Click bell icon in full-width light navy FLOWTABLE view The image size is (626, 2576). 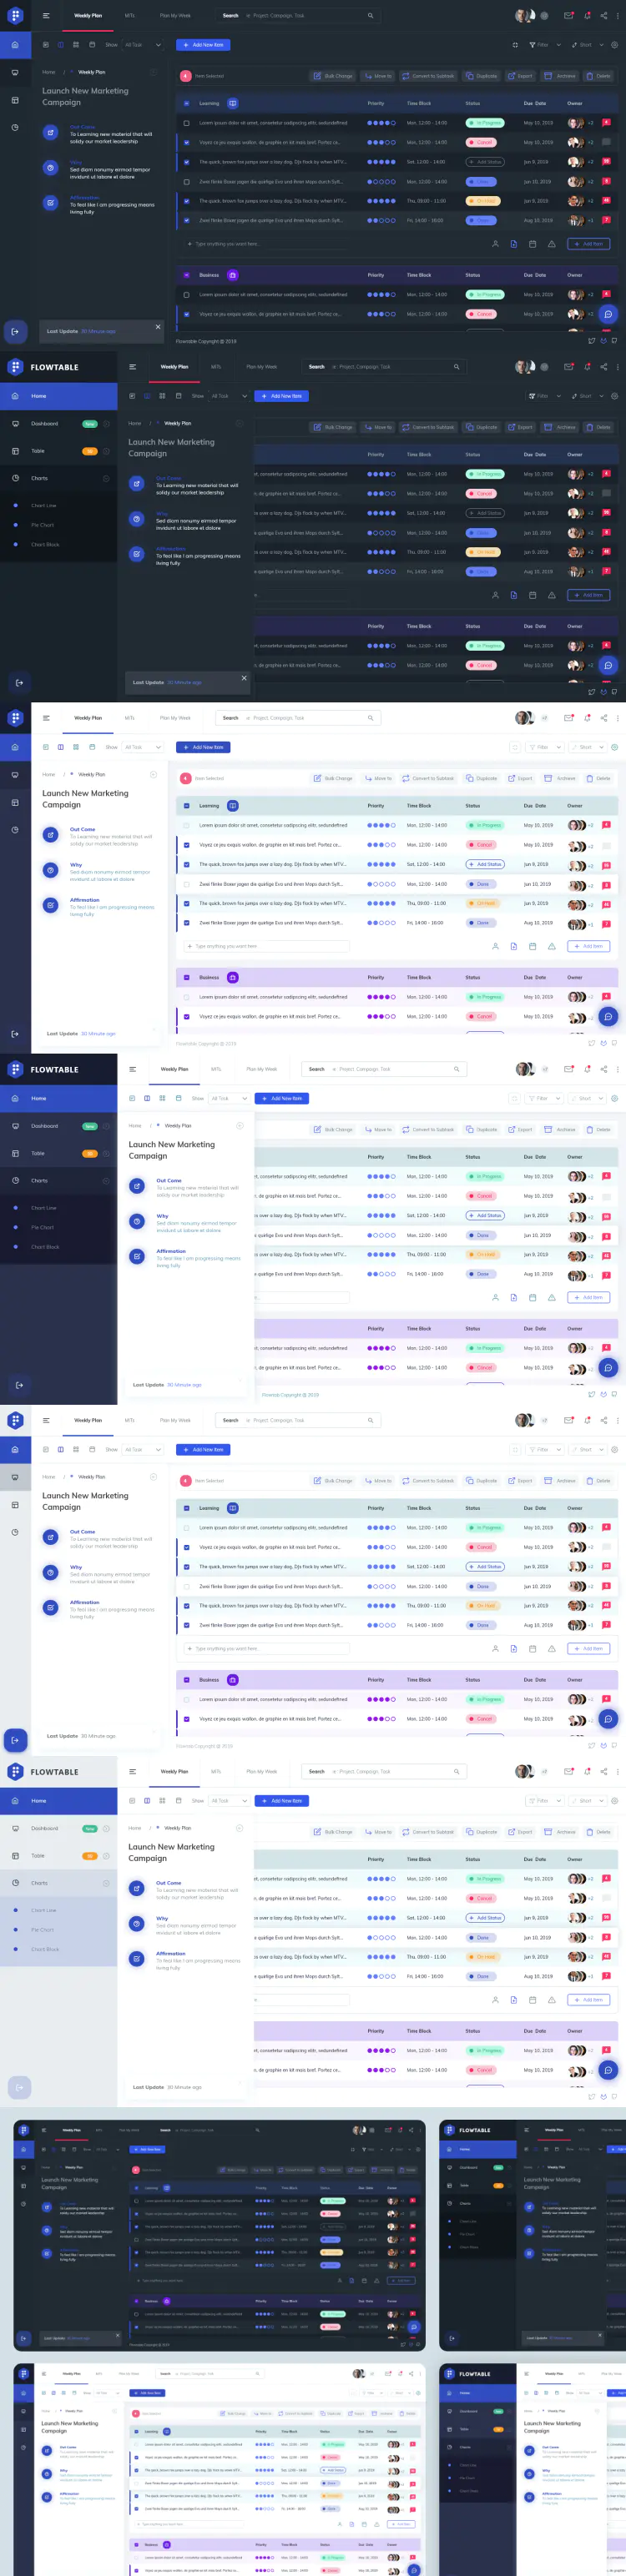[587, 1069]
